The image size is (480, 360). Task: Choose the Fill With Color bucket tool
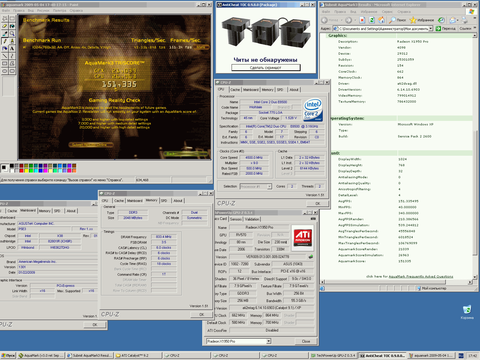pyautogui.click(x=12, y=26)
